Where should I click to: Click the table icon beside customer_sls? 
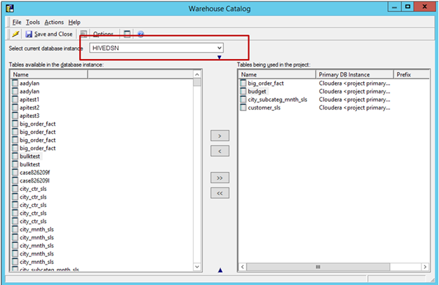(x=243, y=107)
